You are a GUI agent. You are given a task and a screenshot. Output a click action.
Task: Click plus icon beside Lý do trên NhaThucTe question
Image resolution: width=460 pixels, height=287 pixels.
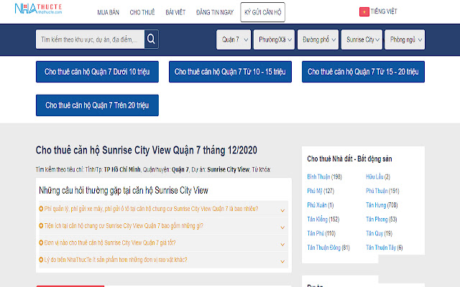pyautogui.click(x=41, y=260)
